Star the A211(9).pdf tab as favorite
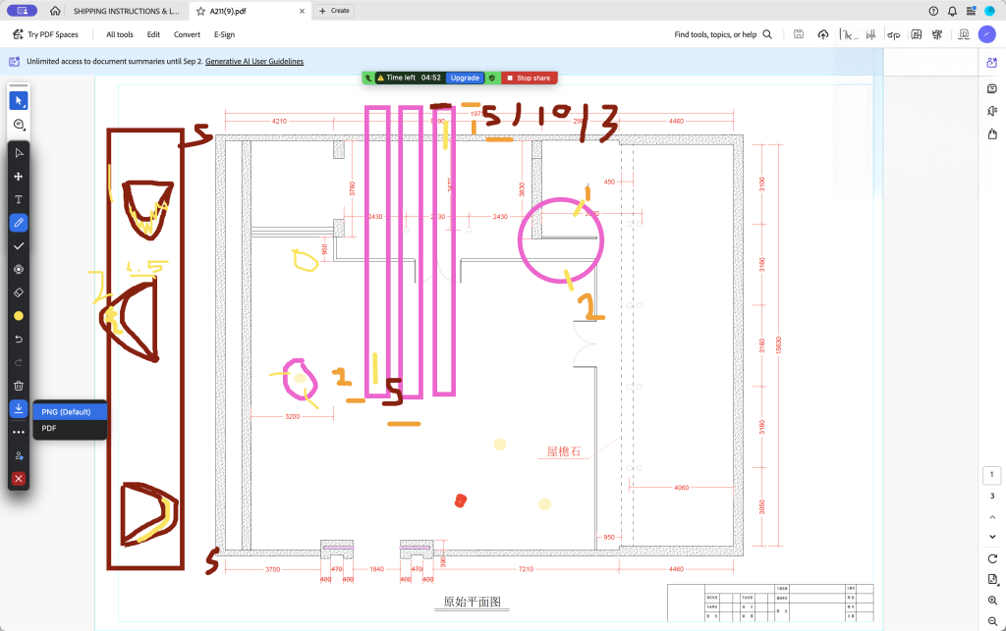This screenshot has width=1006, height=631. pos(200,11)
